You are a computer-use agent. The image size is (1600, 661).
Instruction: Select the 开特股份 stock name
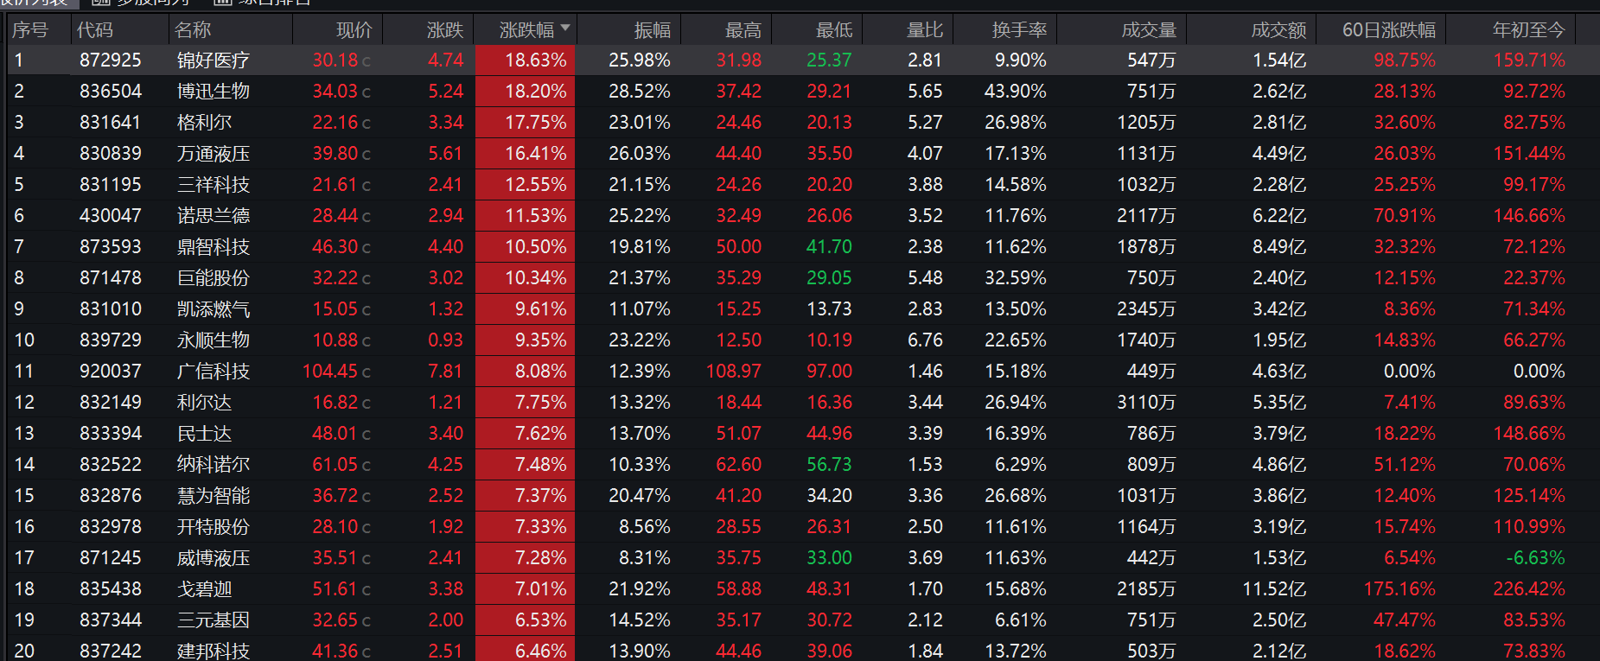[x=214, y=527]
